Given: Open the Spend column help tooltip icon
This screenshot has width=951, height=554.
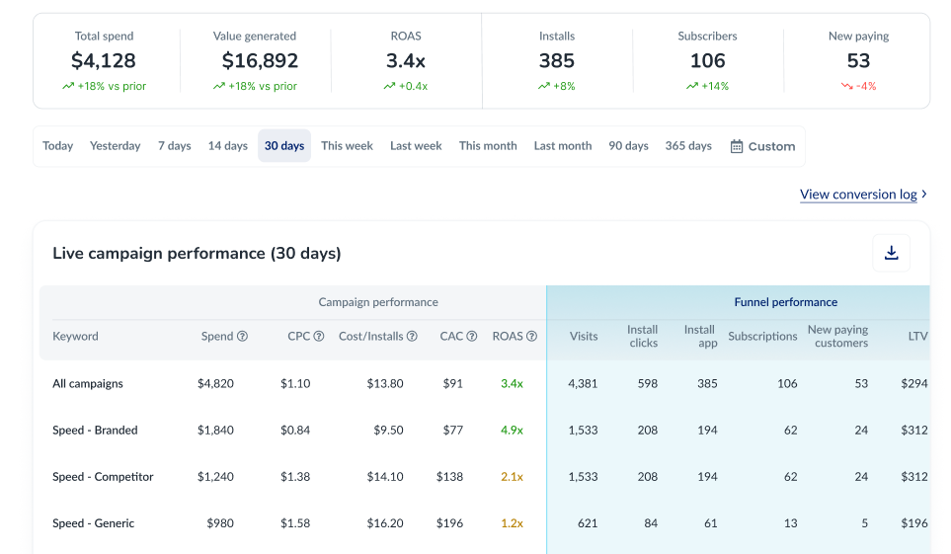Looking at the screenshot, I should 242,336.
